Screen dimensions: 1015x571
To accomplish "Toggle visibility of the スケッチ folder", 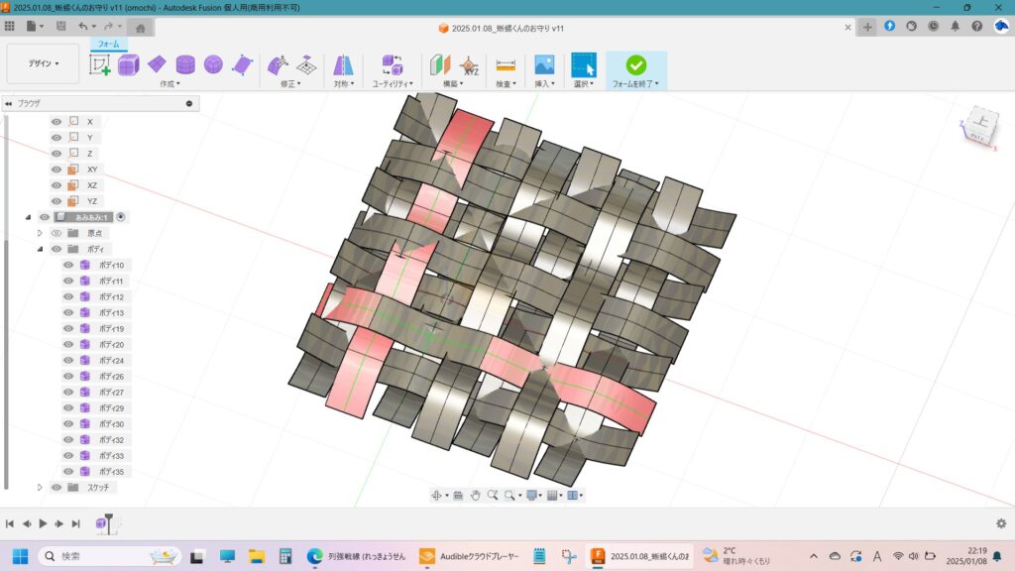I will tap(56, 488).
